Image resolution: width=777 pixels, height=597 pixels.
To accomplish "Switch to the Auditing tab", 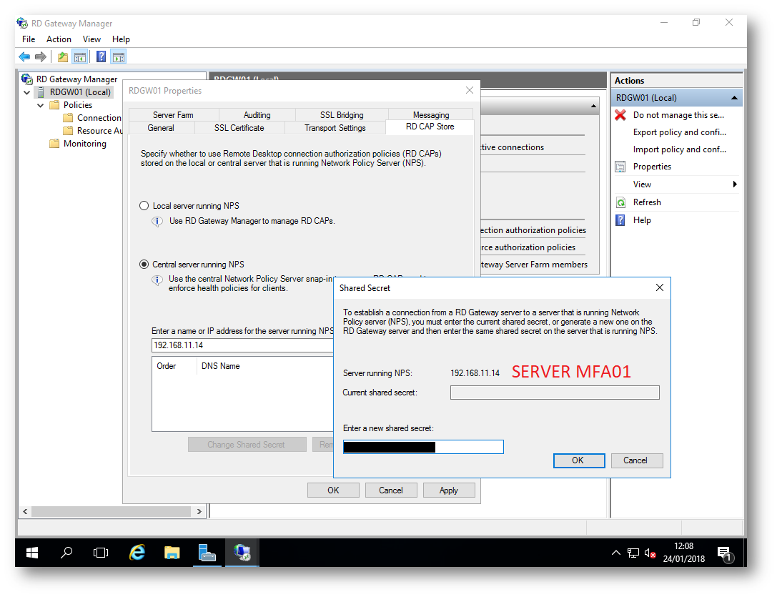I will 257,115.
